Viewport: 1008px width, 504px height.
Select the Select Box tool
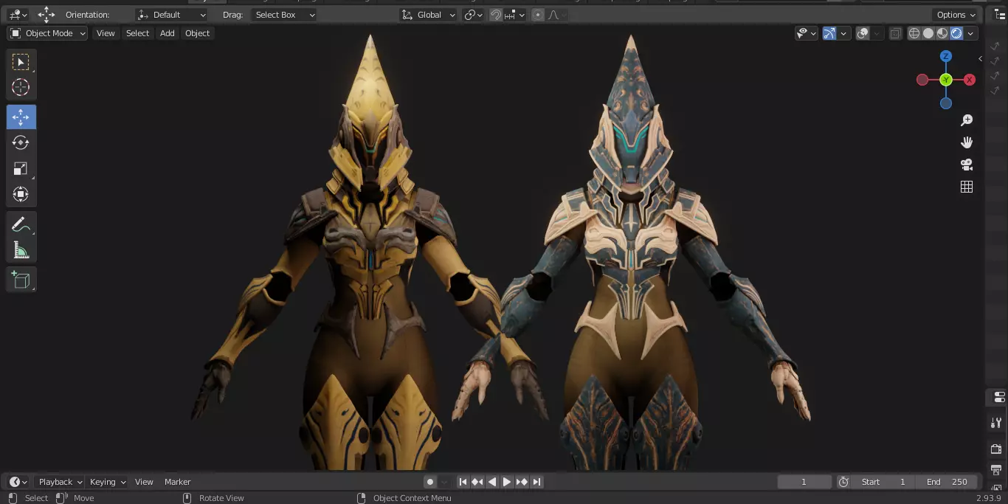tap(21, 62)
